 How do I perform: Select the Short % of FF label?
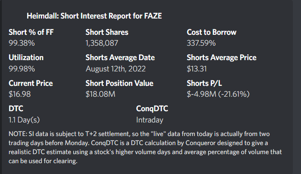(31, 32)
